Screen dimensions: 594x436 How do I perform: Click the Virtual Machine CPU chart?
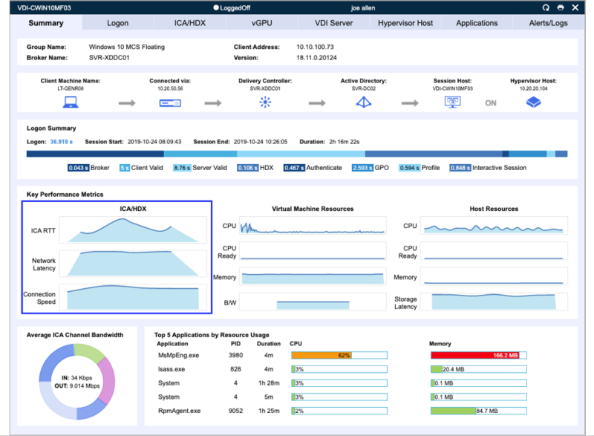pyautogui.click(x=313, y=225)
